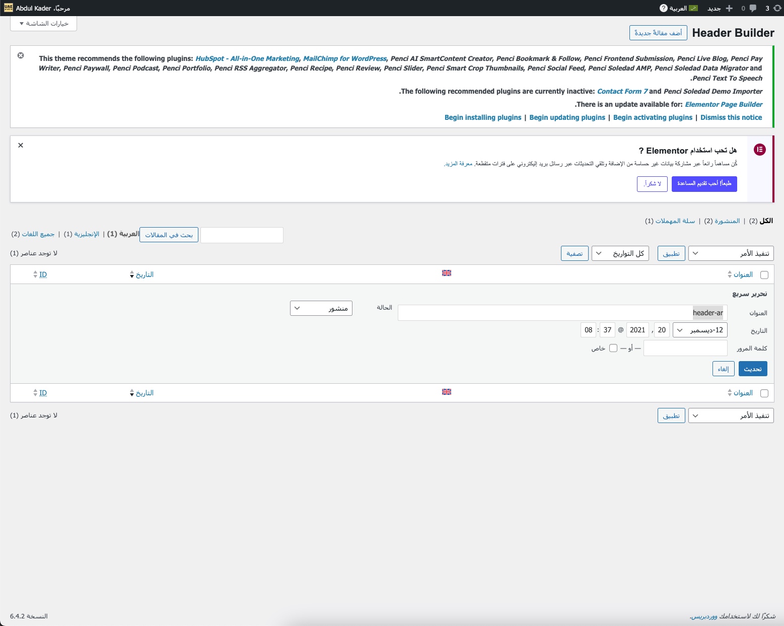This screenshot has height=626, width=784.
Task: Click the day field showing 20
Action: pos(662,330)
